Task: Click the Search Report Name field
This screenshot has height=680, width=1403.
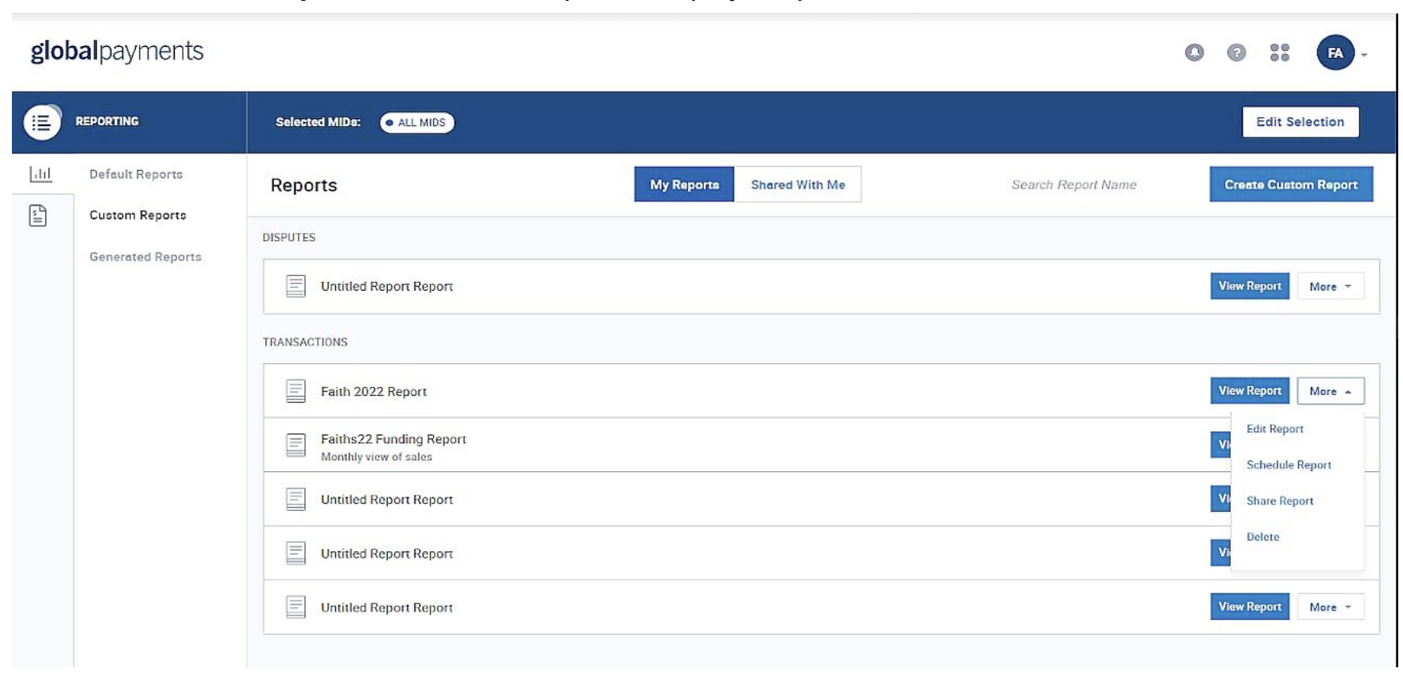Action: point(1073,184)
